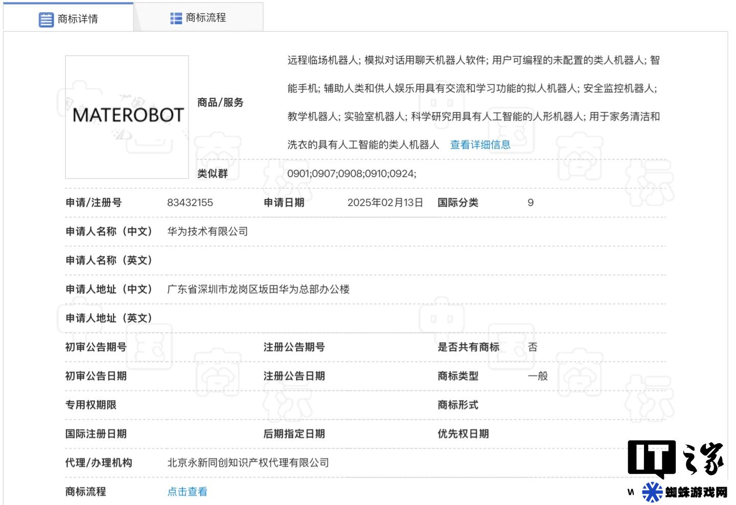Screen dimensions: 736x505
Task: Select the application number 83432155
Action: pos(190,203)
